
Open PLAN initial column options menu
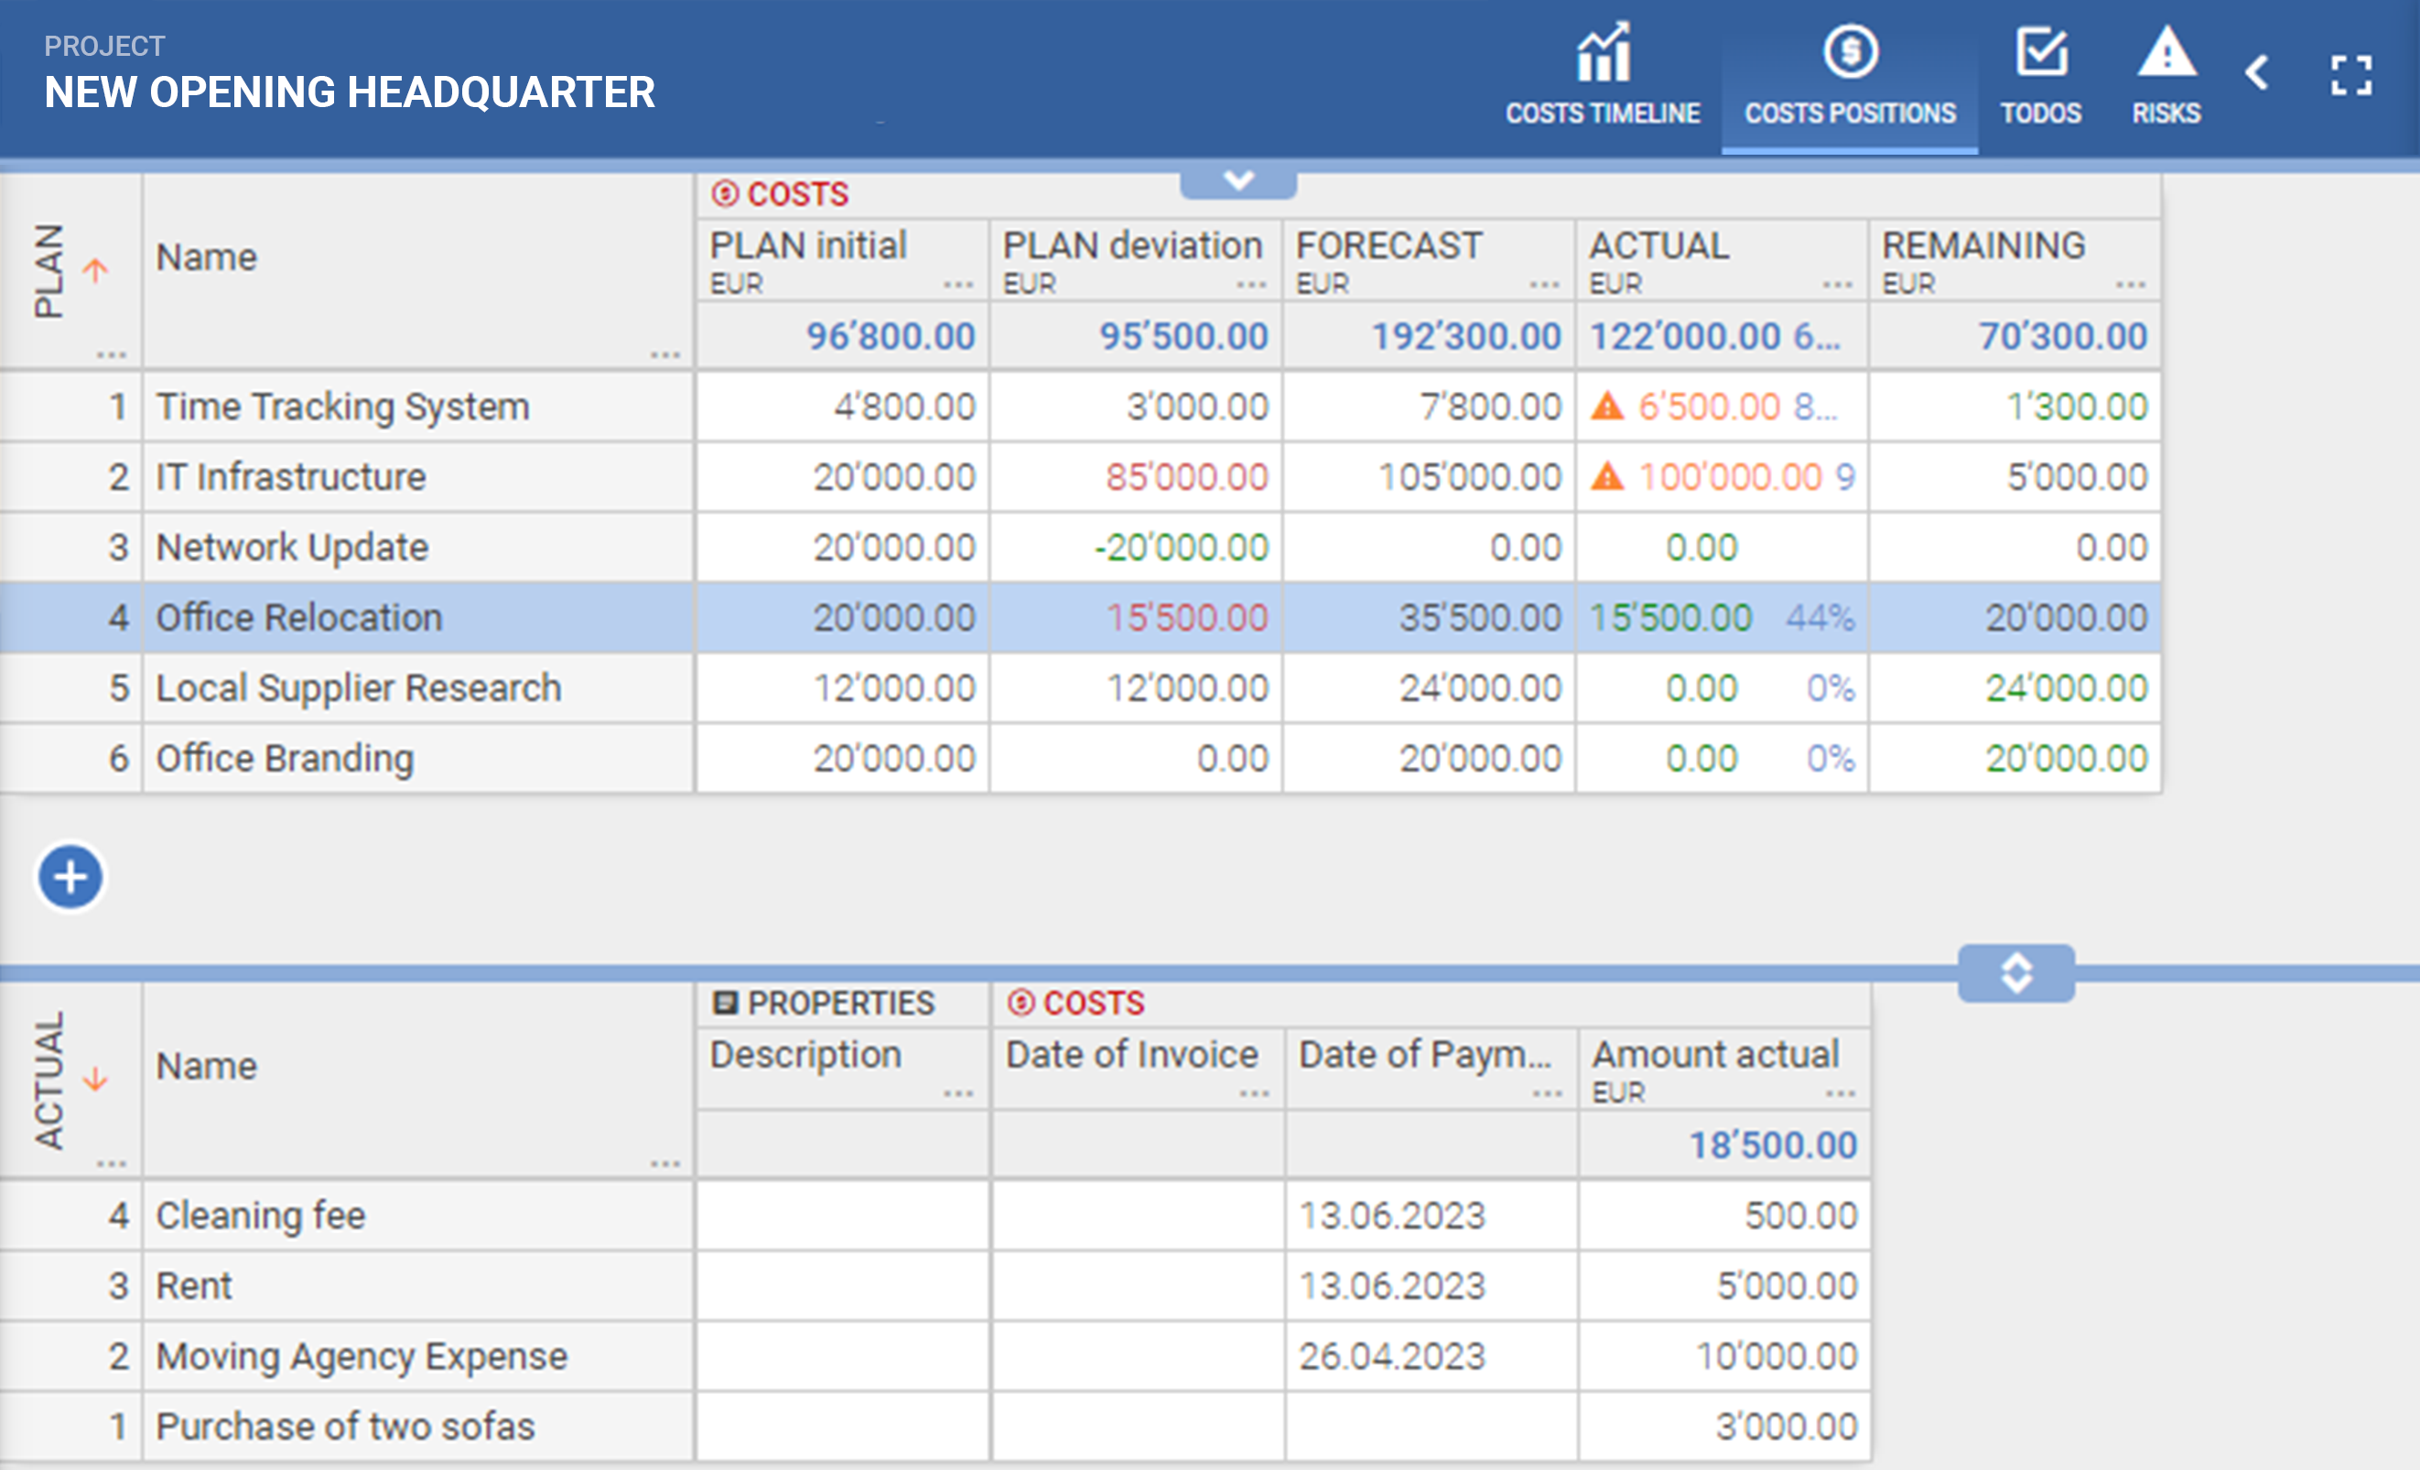pos(957,286)
